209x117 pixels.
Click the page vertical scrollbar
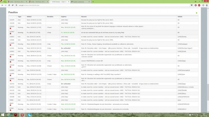click(208, 92)
